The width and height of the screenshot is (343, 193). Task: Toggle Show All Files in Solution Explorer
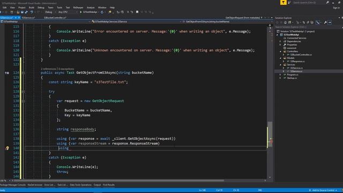[312, 23]
